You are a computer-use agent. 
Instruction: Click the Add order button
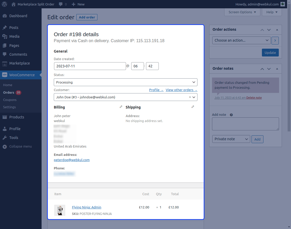pos(87,17)
